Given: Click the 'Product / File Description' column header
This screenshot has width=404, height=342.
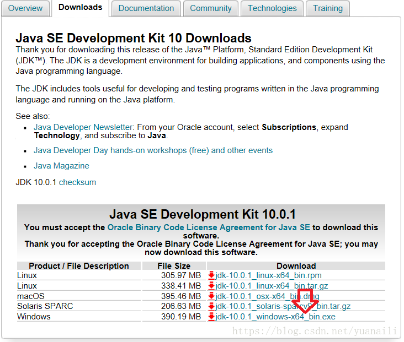Looking at the screenshot, I should coord(79,266).
